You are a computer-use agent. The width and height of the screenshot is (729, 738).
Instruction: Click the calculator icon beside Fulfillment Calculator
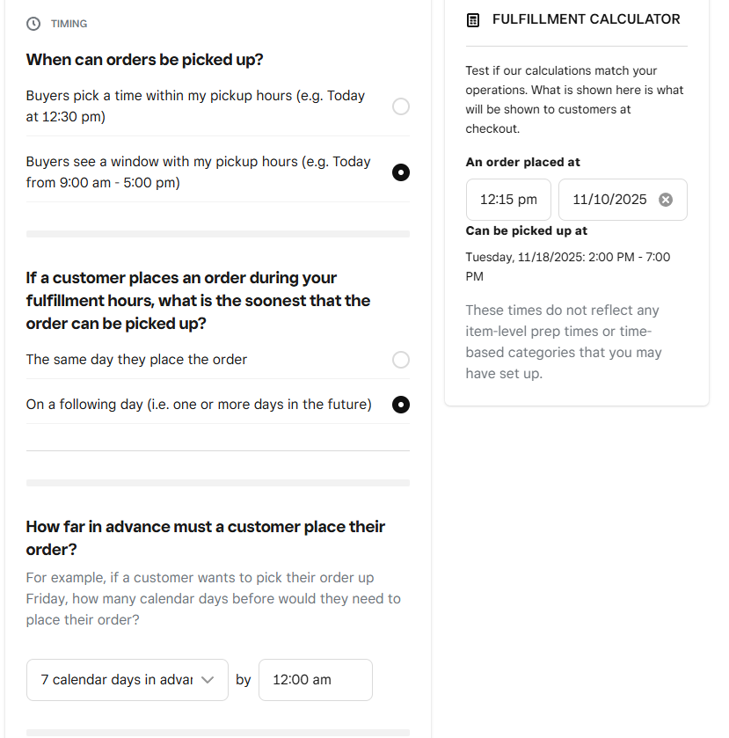coord(473,19)
